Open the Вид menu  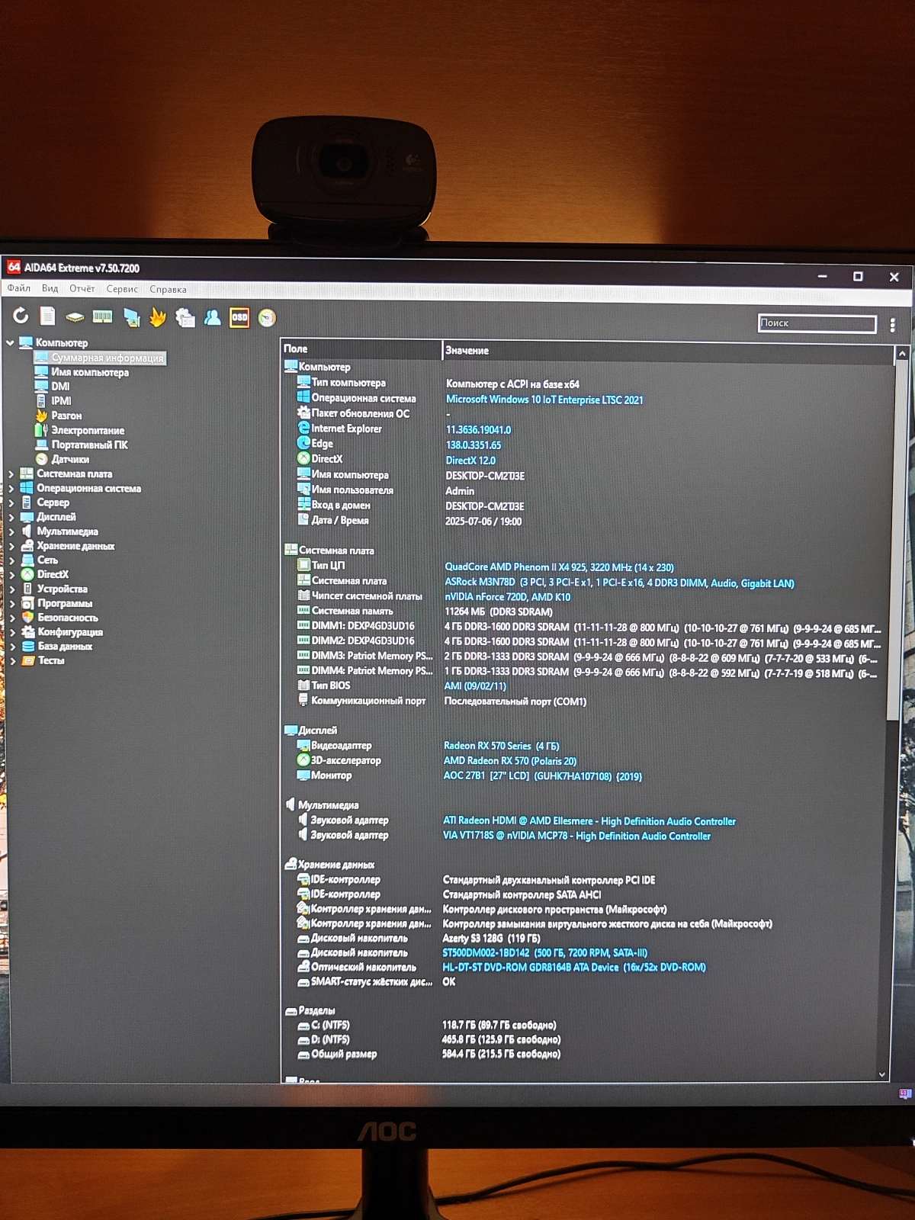point(50,288)
